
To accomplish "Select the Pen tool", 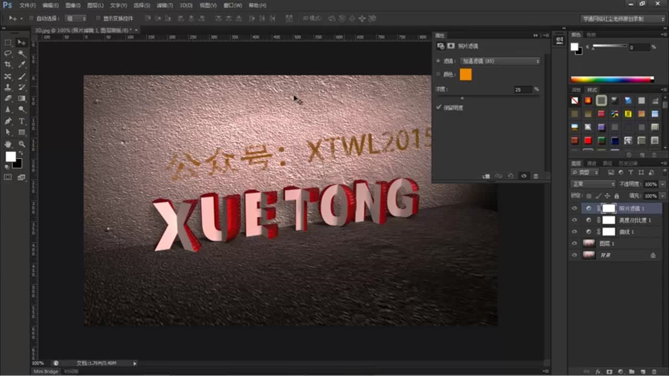I will coord(8,121).
